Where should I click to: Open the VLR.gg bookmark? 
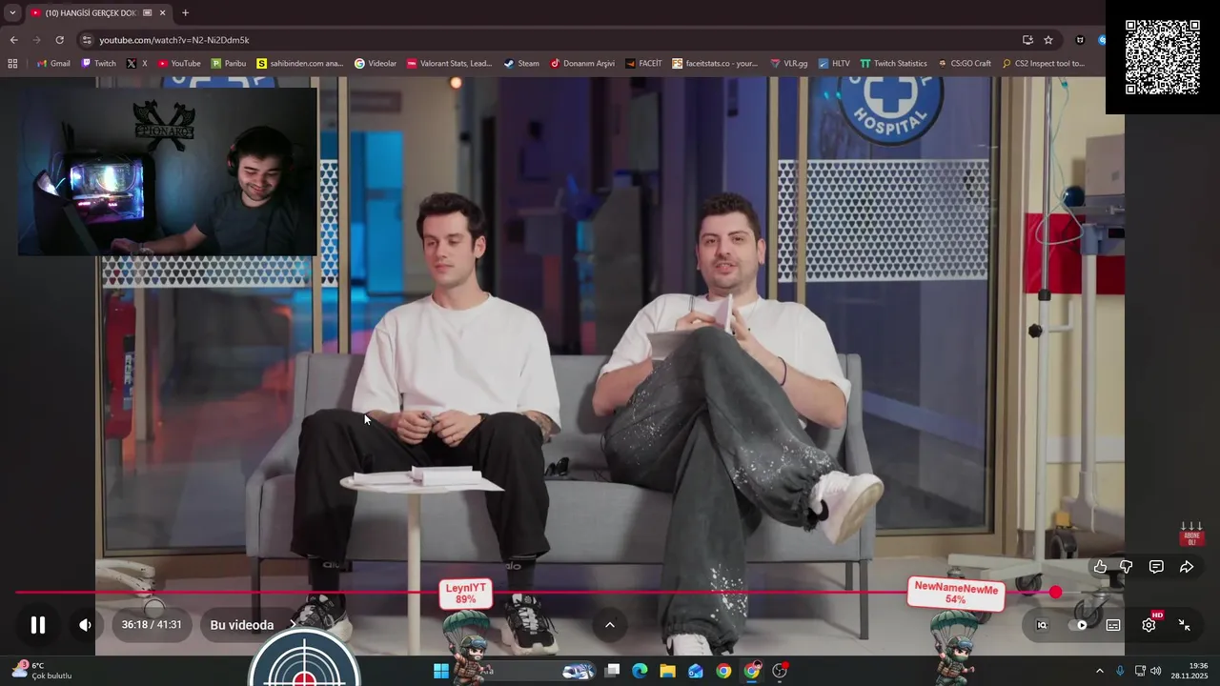tap(789, 64)
